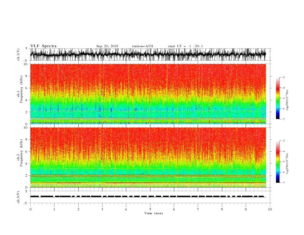Click the '-3' value on the ch.1 colorbar
This screenshot has width=304, height=235.
click(283, 77)
